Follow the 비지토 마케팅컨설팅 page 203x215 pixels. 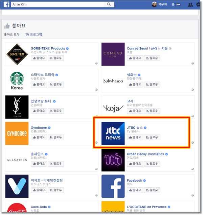click(x=56, y=190)
